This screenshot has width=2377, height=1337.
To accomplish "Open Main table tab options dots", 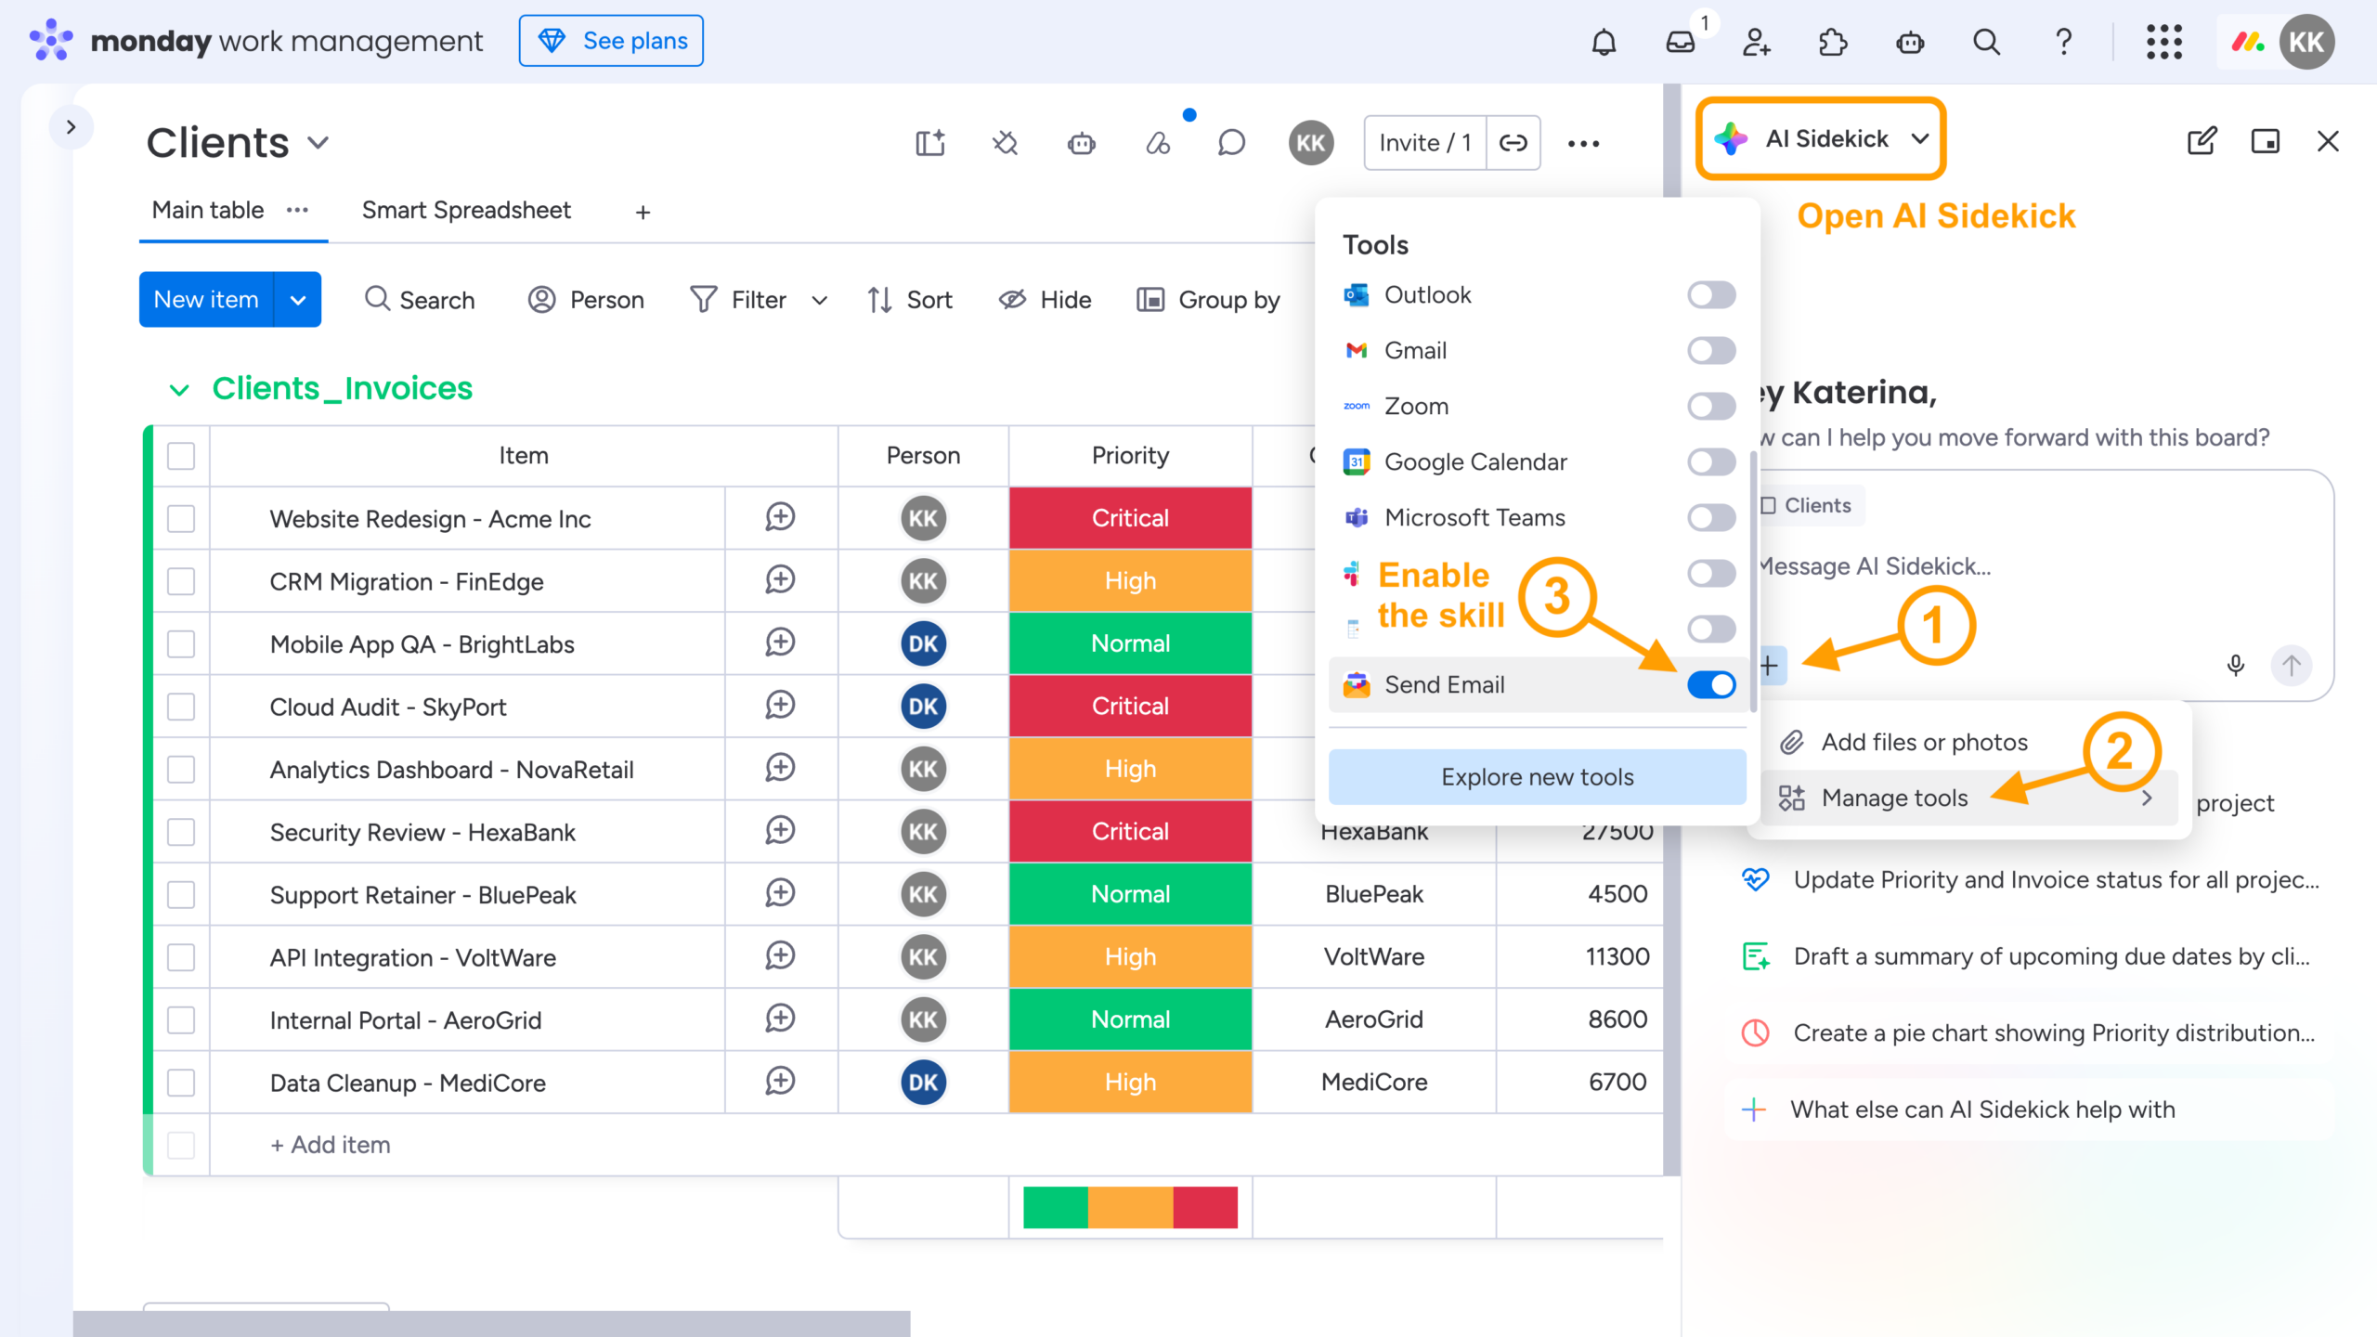I will 297,211.
